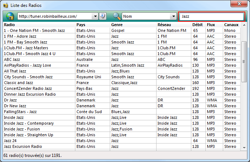Viewport: 250px width, 162px height.
Task: Select row 1 FM - Adore Jazz
Action: pos(121,36)
